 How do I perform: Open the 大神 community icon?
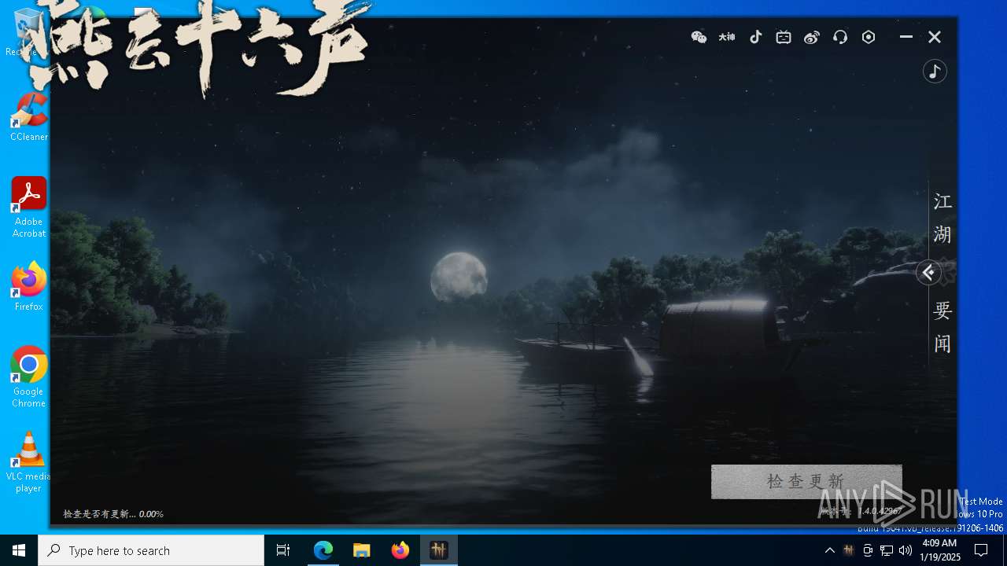(727, 37)
